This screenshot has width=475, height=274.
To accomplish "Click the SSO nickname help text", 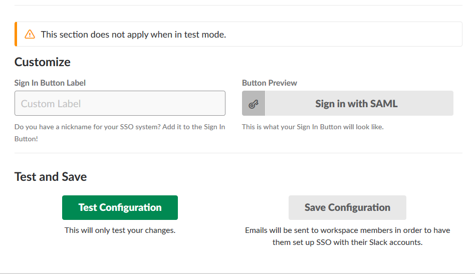I will 120,133.
